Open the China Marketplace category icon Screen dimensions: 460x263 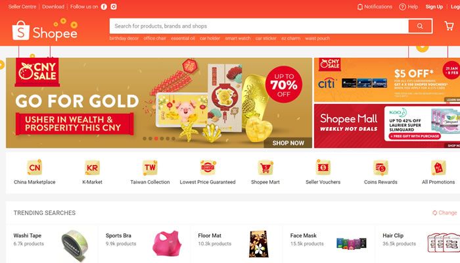(x=35, y=167)
